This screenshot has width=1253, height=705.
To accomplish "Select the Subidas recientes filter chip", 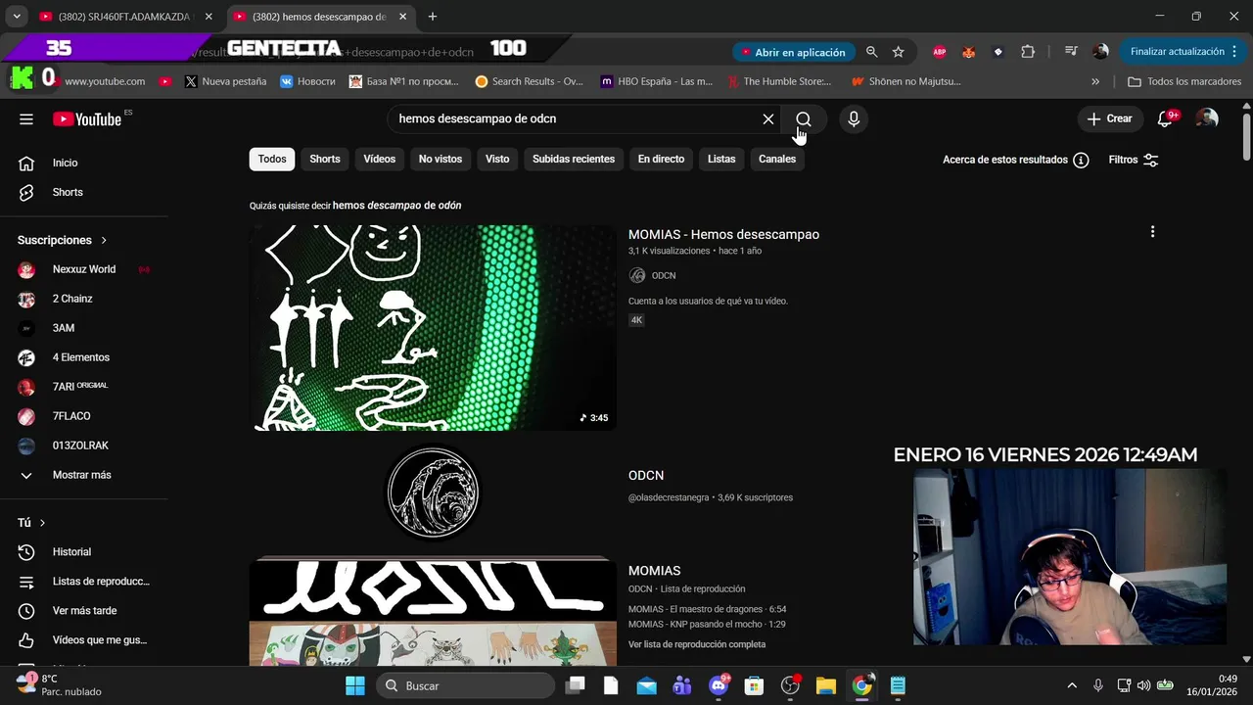I will pyautogui.click(x=574, y=159).
